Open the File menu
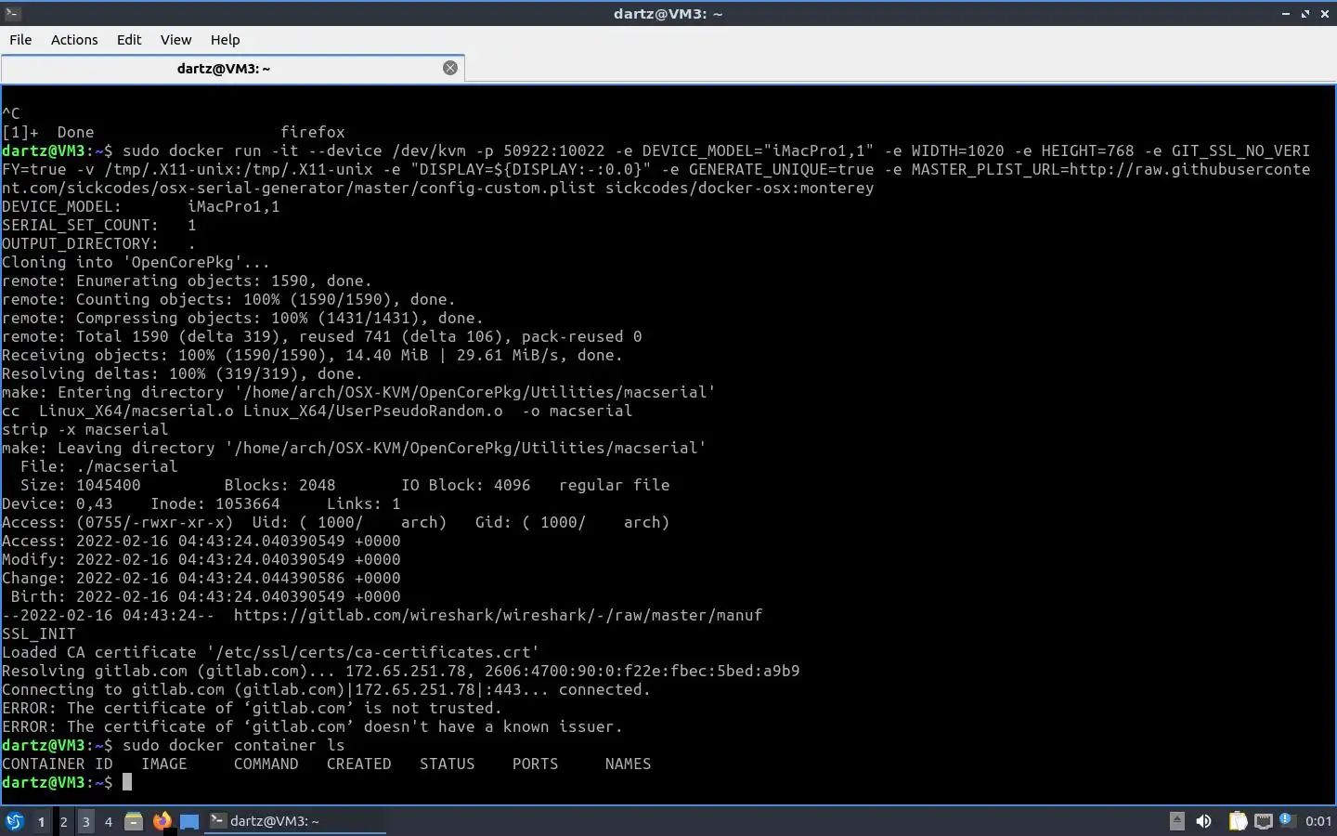1337x836 pixels. coord(20,40)
